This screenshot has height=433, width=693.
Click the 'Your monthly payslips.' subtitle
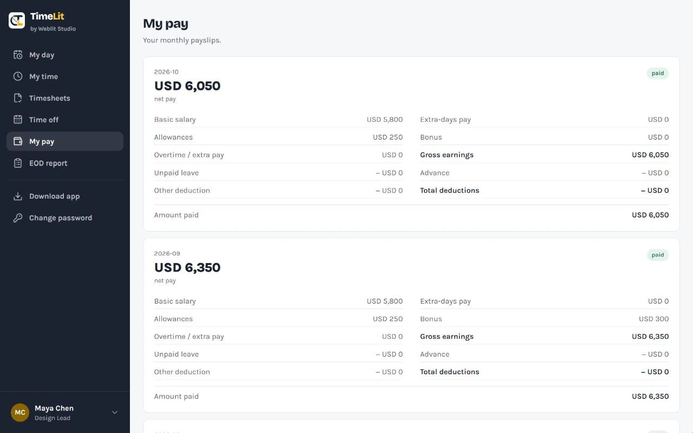point(182,40)
